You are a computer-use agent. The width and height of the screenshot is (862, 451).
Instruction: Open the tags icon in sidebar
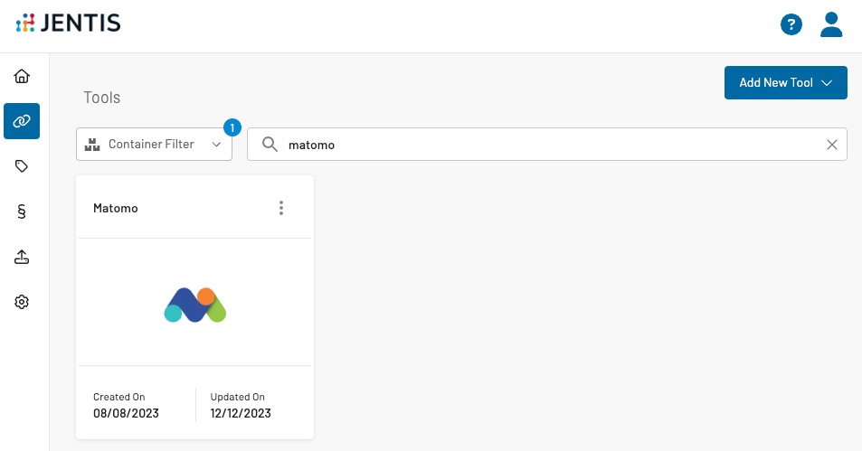tap(22, 166)
